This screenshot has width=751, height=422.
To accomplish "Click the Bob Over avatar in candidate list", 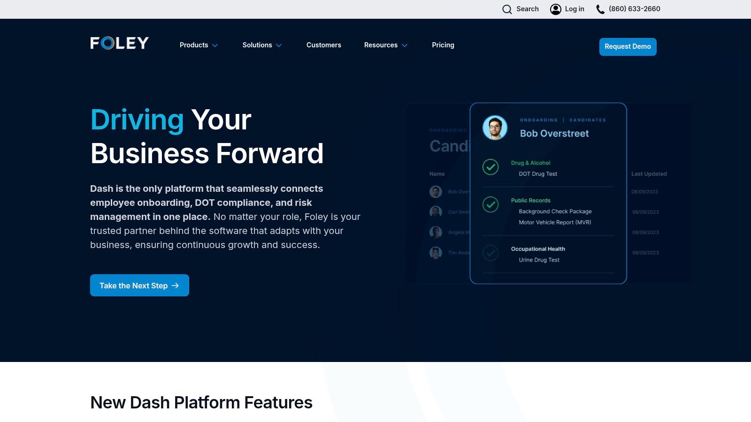I will pos(436,191).
